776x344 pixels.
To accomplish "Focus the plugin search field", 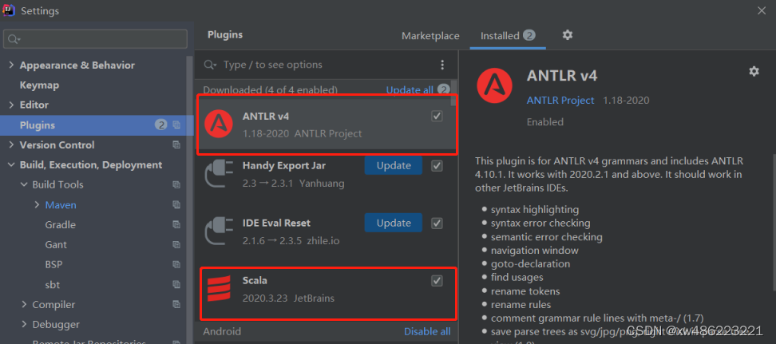I will (319, 65).
